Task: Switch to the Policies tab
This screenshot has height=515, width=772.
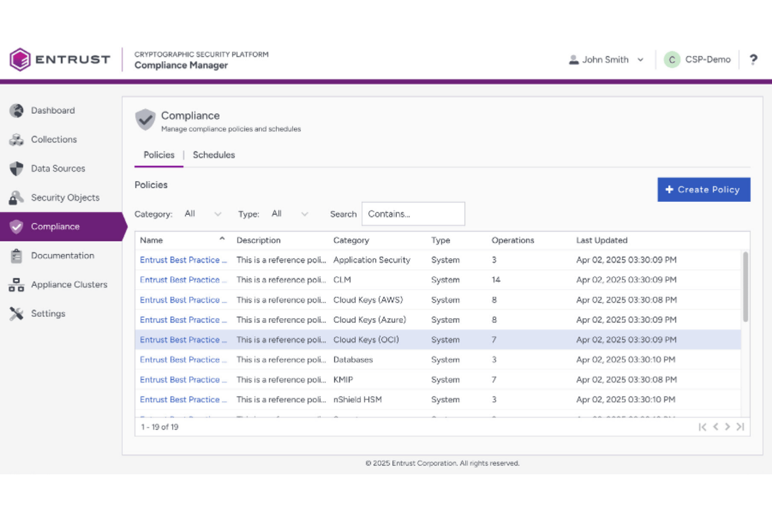Action: [159, 155]
